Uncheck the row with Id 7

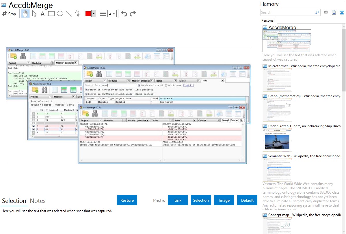34,130
